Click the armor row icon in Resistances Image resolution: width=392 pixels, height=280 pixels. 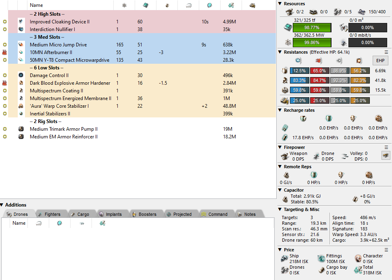(285, 81)
